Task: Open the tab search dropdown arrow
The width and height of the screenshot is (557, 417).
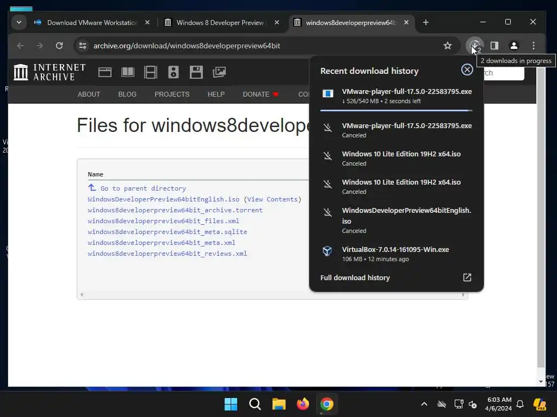Action: pyautogui.click(x=19, y=22)
